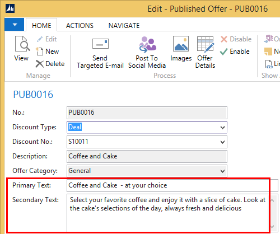
Task: Click the New document icon
Action: point(39,51)
